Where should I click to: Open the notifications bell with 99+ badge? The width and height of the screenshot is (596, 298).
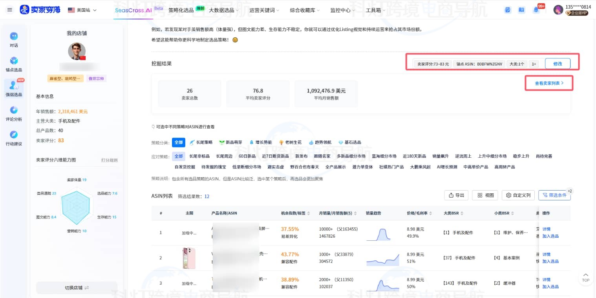(536, 10)
